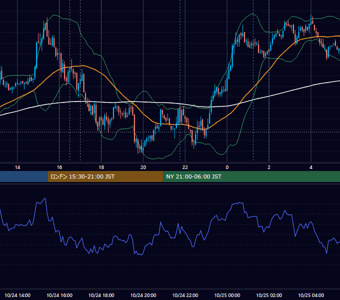The image size is (340, 300).
Task: Click the '22' hour label on price chart axis
Action: pos(185,167)
